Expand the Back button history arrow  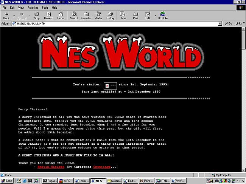coord(14,15)
